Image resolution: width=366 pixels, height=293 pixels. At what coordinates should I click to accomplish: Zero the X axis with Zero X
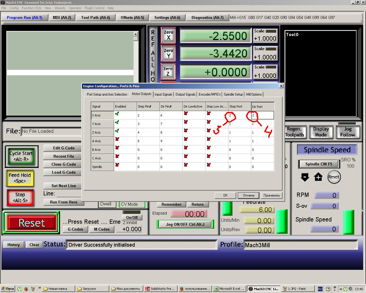pyautogui.click(x=168, y=35)
